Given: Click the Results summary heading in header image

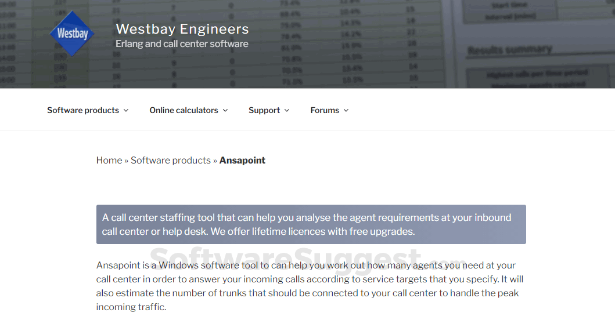Looking at the screenshot, I should coord(509,50).
